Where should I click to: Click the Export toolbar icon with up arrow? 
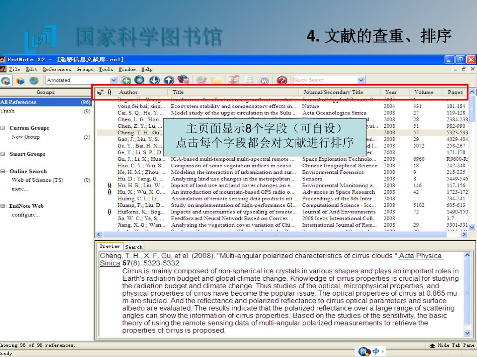click(169, 80)
